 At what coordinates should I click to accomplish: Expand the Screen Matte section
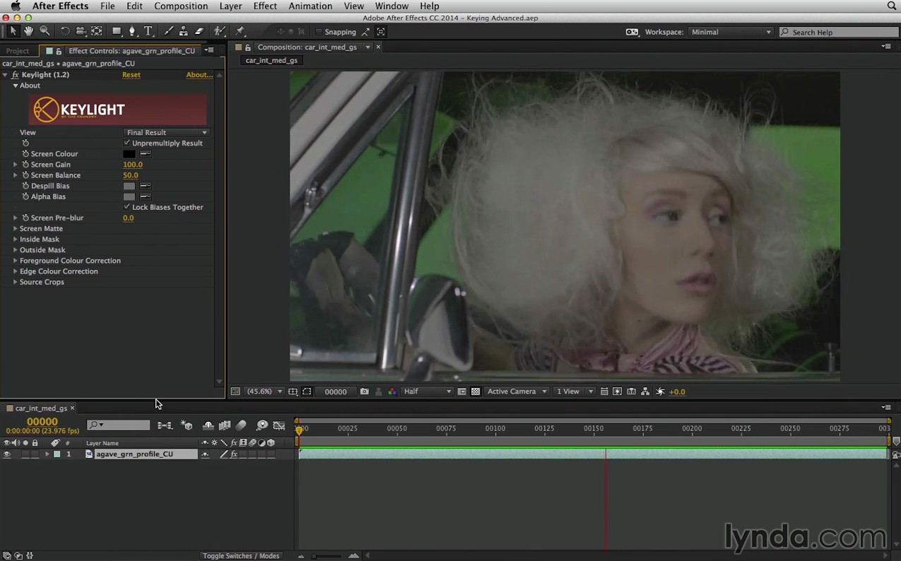16,229
